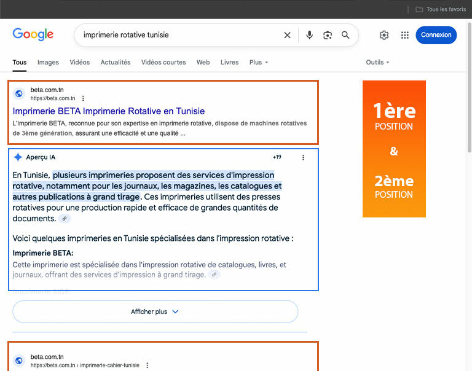This screenshot has height=371, width=472.
Task: Open the Outils dropdown
Action: click(377, 62)
